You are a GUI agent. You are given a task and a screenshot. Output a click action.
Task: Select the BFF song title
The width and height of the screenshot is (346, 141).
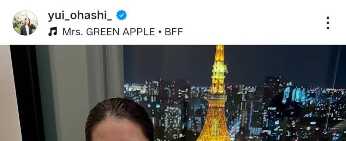pos(174,32)
